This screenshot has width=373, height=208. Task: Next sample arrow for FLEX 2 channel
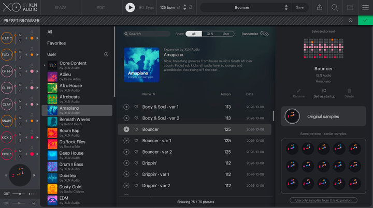tap(37, 38)
